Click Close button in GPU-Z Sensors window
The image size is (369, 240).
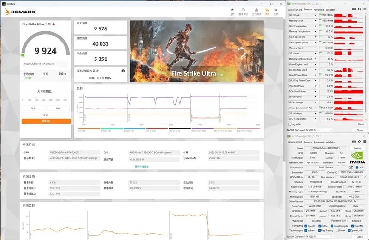(x=359, y=130)
